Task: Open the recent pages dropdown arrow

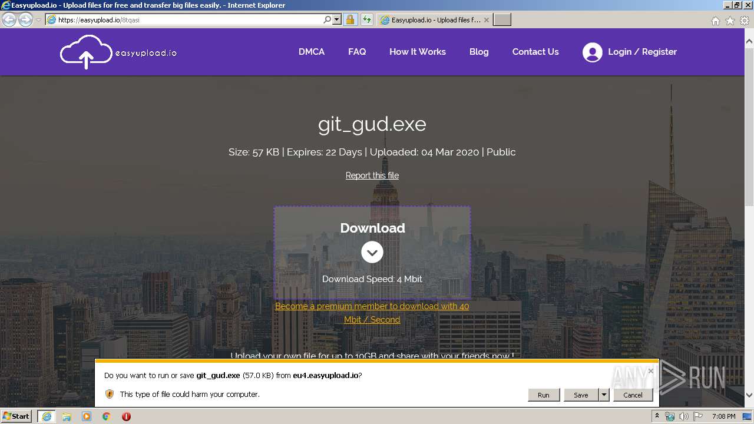Action: pyautogui.click(x=38, y=19)
